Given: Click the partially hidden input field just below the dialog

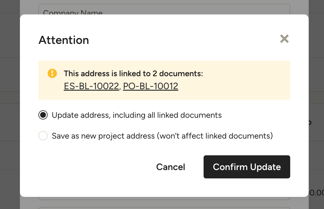Looking at the screenshot, I should click(164, 198).
